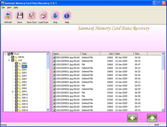Uncheck the DIR14 checkbox
Screen dimensions: 167x127
point(16,107)
